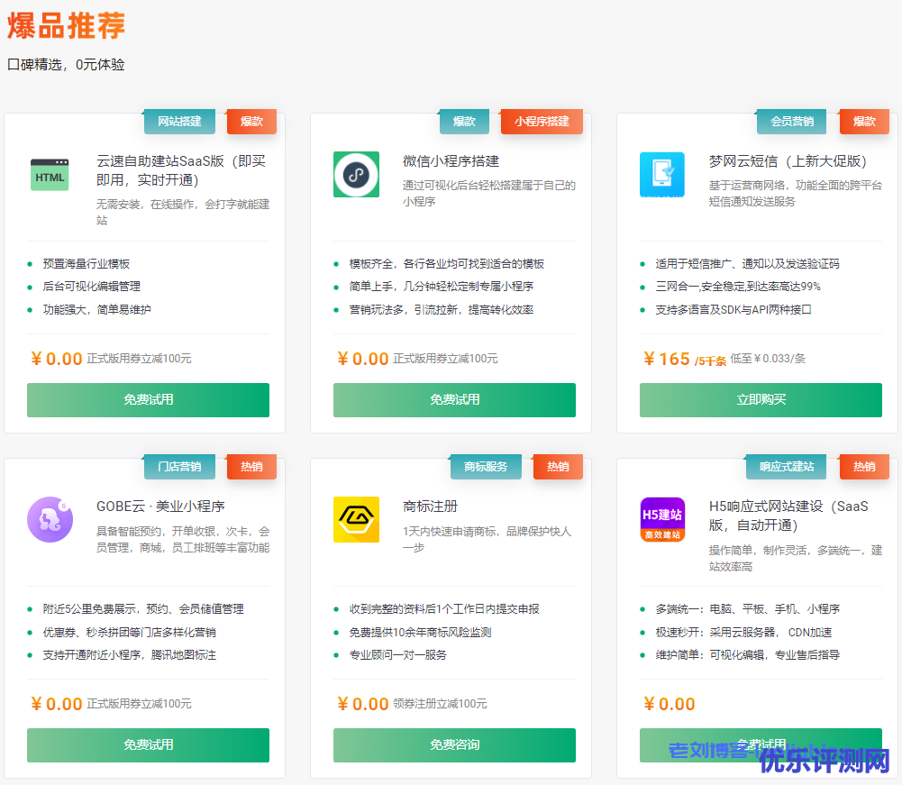Click the yellow 商标注册 trademark icon
The image size is (902, 785).
(x=356, y=520)
